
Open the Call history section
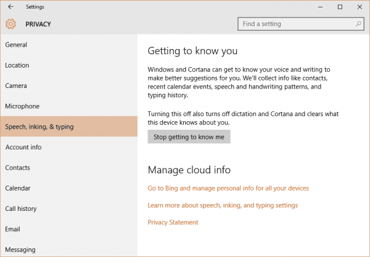click(69, 208)
